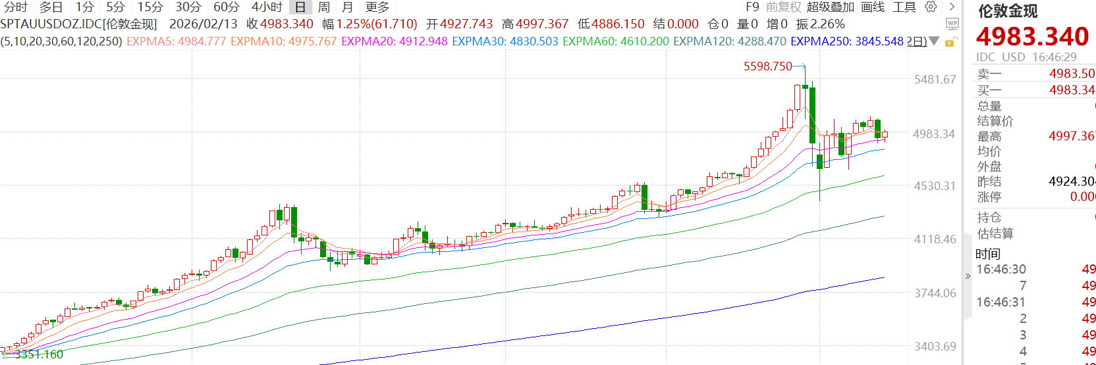The width and height of the screenshot is (1096, 365).
Task: Click the 涨停 row
Action: point(1035,197)
